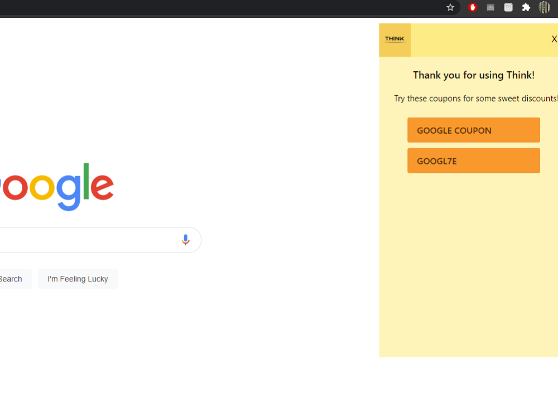Open the Chrome profile avatar
558x418 pixels.
(x=544, y=7)
